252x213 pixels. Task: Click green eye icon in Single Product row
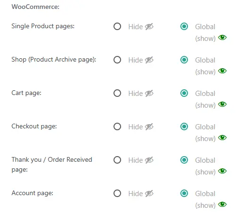pyautogui.click(x=222, y=38)
